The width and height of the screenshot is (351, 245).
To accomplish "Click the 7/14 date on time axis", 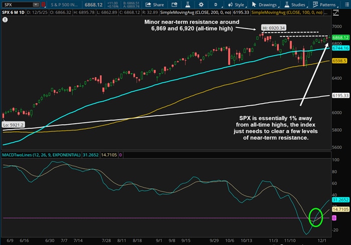I will [78, 240].
